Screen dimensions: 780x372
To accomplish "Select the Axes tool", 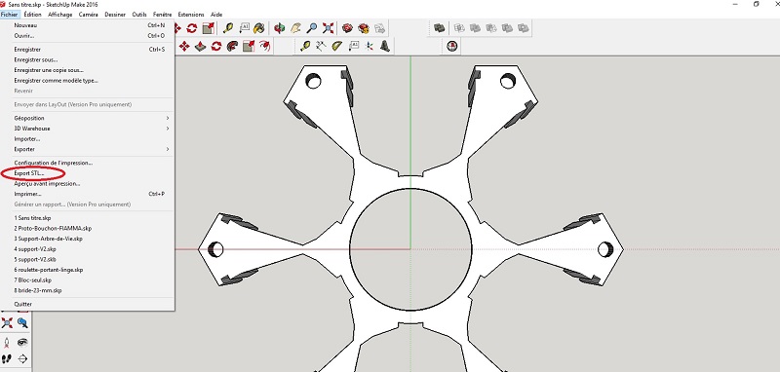I will coord(370,46).
